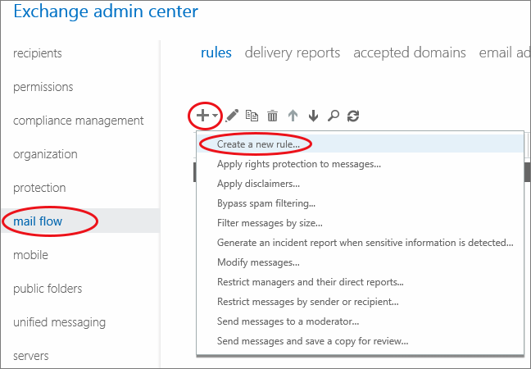Select 'Bypass spam filtering...' option
The height and width of the screenshot is (369, 531).
(x=266, y=203)
